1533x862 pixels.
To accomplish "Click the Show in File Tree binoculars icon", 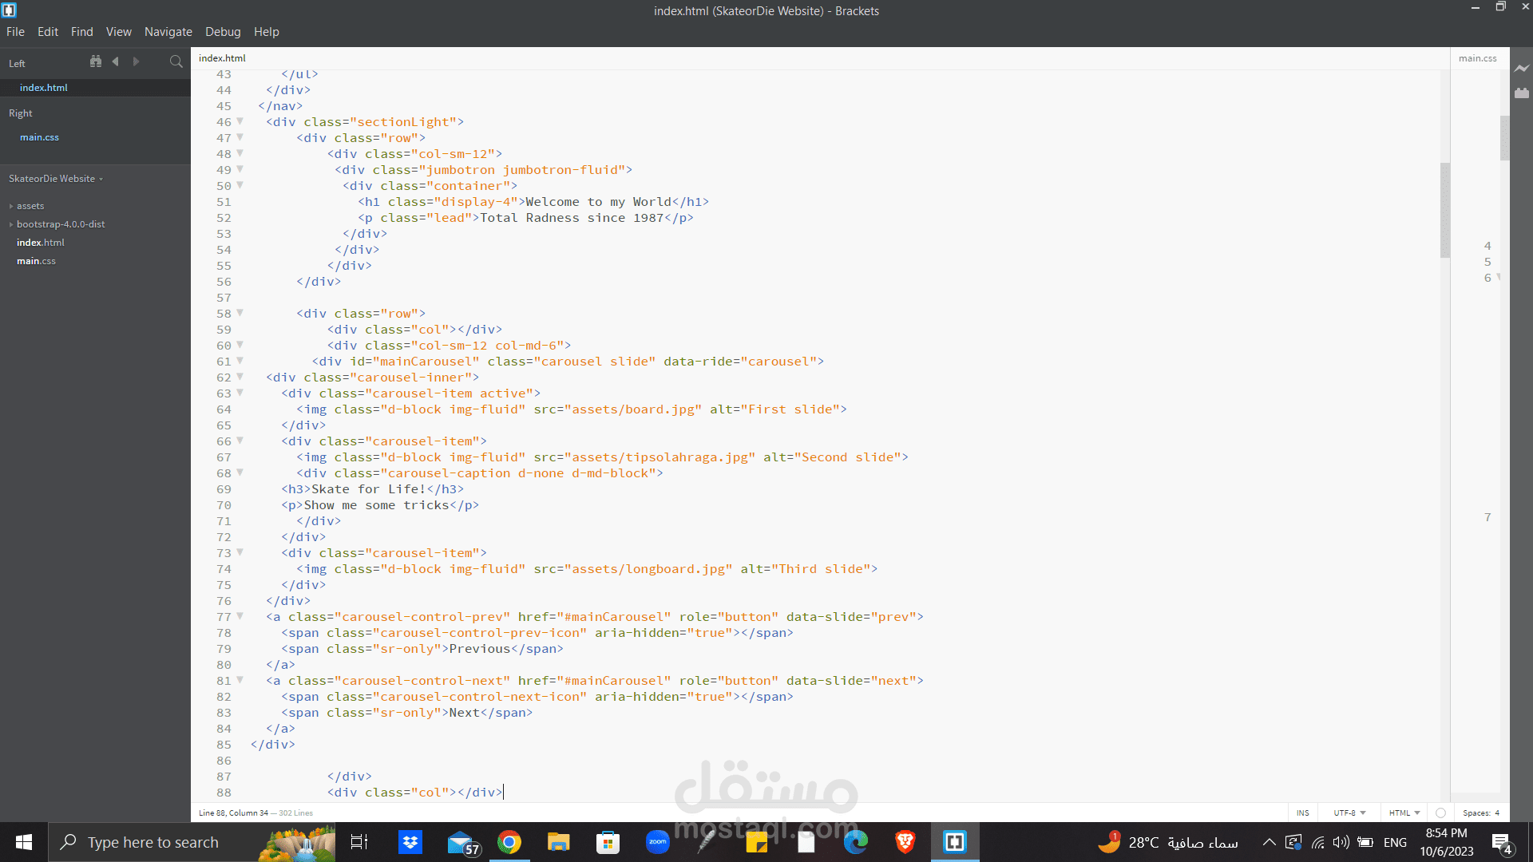I will click(96, 61).
